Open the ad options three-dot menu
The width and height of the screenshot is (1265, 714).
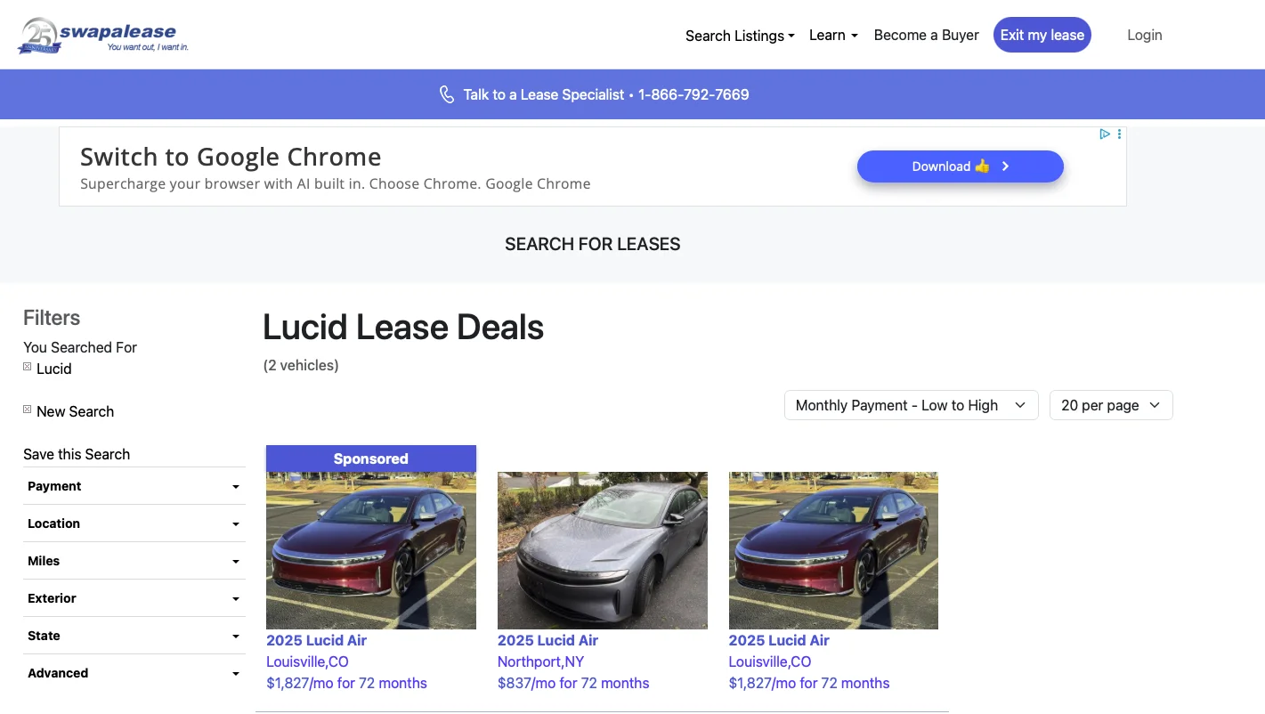(1120, 134)
